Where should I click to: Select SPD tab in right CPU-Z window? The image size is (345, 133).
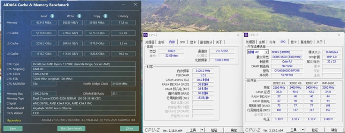(x=283, y=42)
